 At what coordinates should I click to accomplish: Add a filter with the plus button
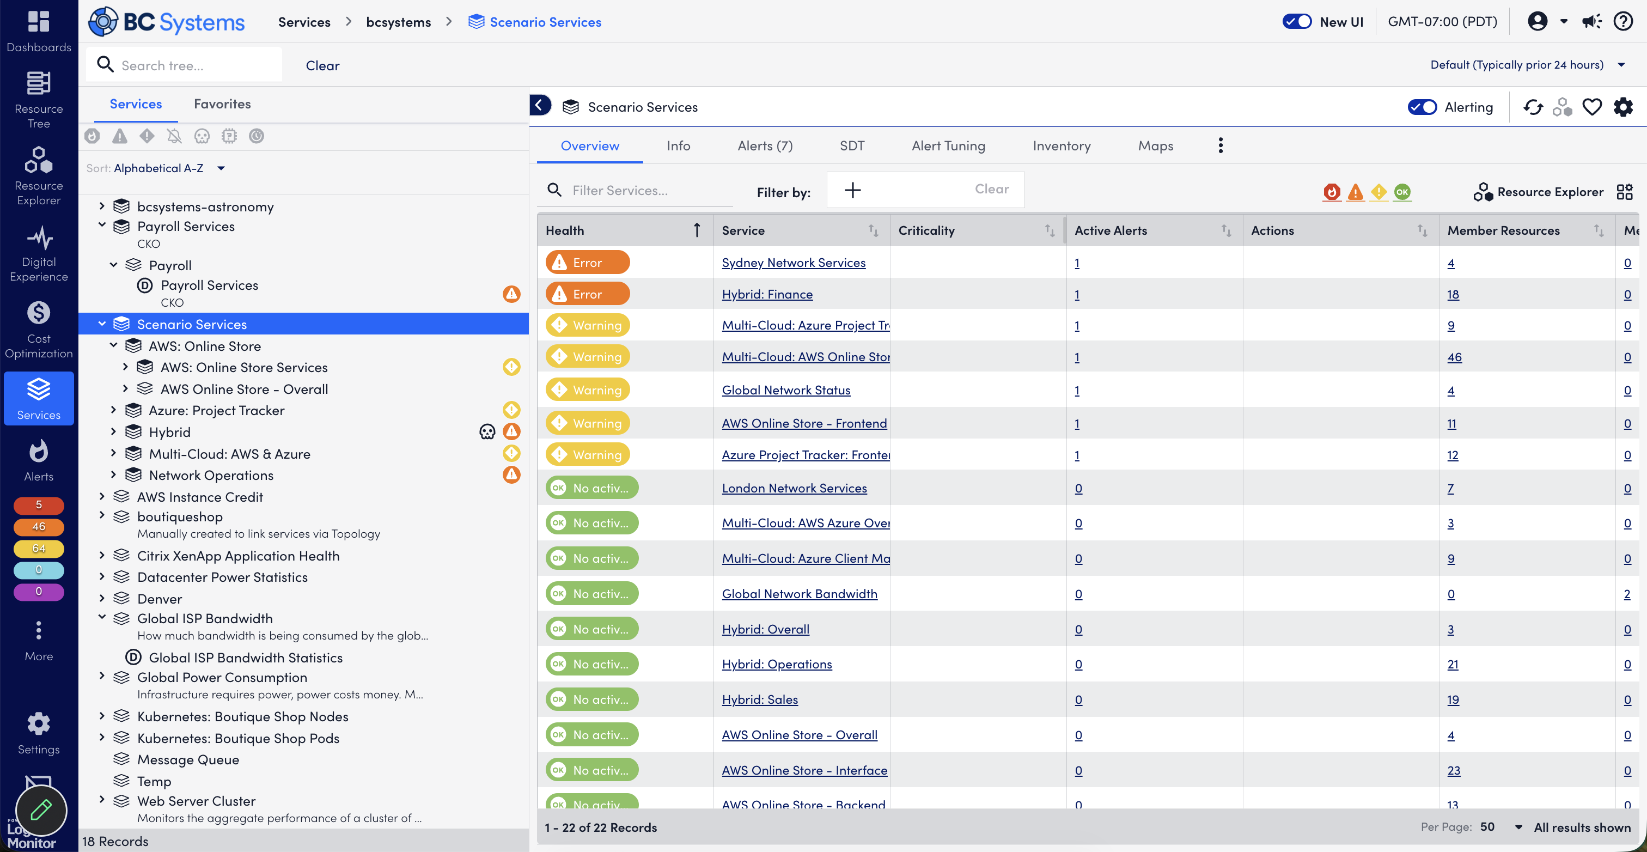pos(852,190)
